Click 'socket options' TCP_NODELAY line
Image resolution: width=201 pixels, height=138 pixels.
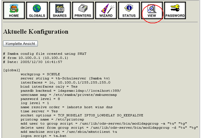point(82,115)
